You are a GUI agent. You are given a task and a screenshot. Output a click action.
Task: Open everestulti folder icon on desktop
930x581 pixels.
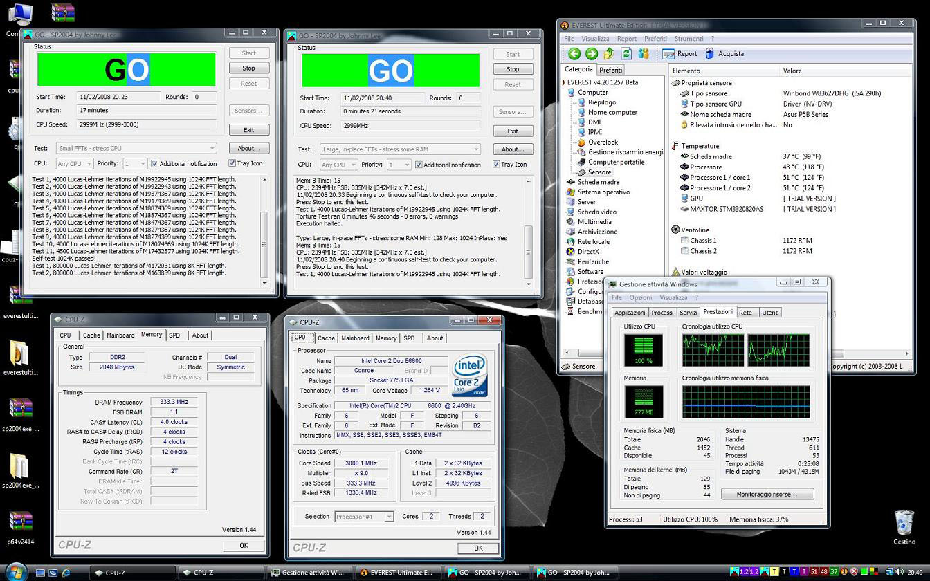[x=21, y=358]
